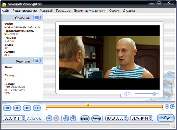
Task: Click the AC3 audio codec text
Action: pos(7,55)
